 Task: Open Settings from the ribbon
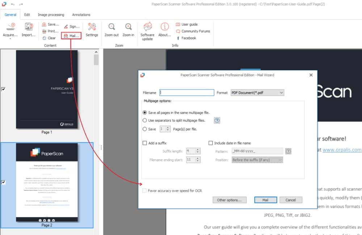[92, 30]
